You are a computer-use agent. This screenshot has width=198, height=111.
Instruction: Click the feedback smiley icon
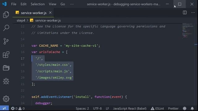click(x=184, y=109)
